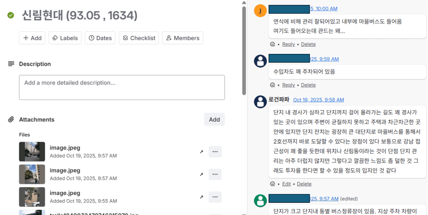This screenshot has width=428, height=215.
Task: Add a Checklist to the card
Action: click(x=139, y=38)
